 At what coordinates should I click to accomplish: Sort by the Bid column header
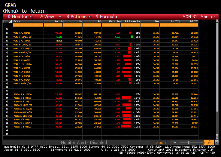tap(73, 21)
